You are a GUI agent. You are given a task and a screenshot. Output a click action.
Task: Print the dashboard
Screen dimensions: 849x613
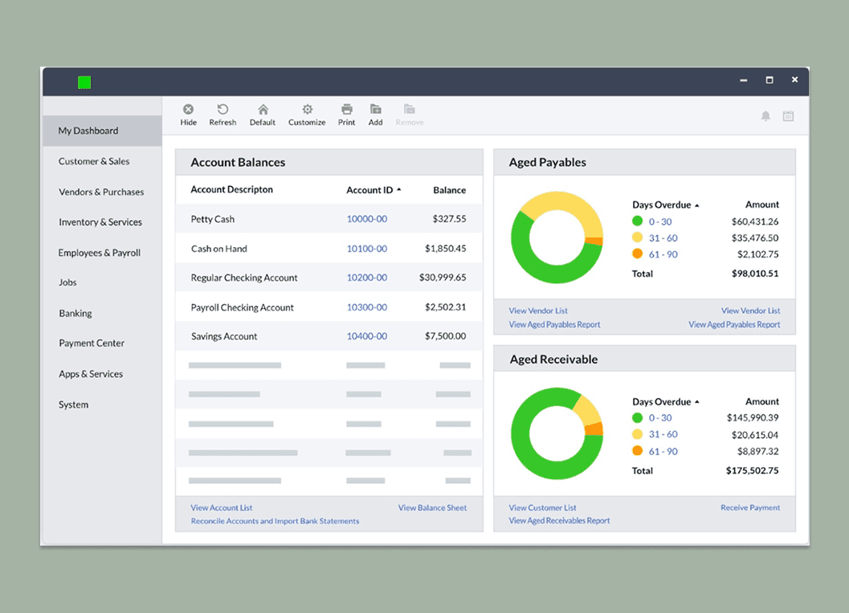pos(346,113)
